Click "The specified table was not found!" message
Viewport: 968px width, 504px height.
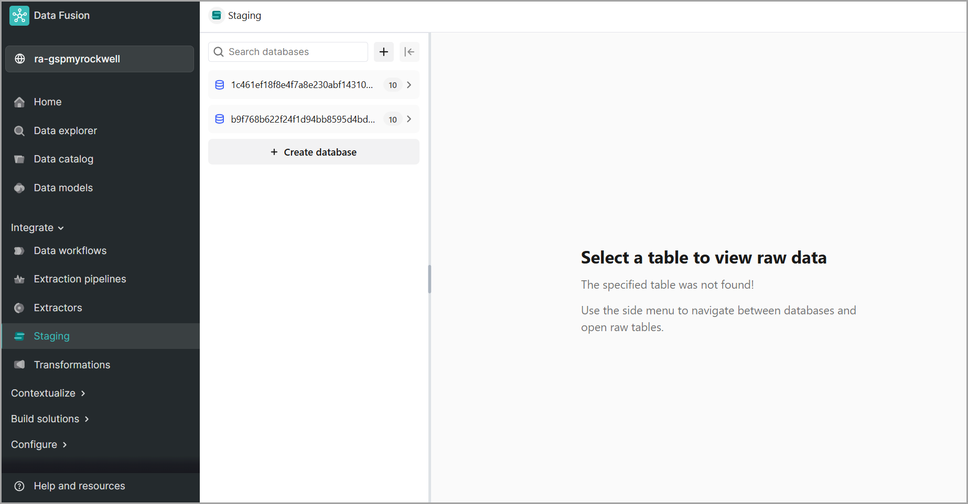click(668, 284)
